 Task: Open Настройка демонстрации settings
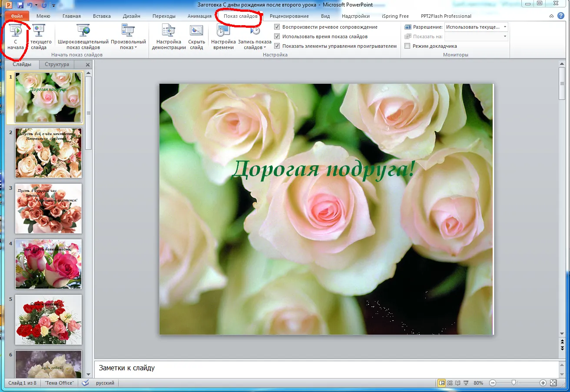click(x=169, y=37)
